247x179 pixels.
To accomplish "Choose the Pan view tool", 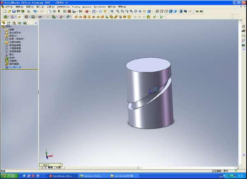I will (140, 11).
